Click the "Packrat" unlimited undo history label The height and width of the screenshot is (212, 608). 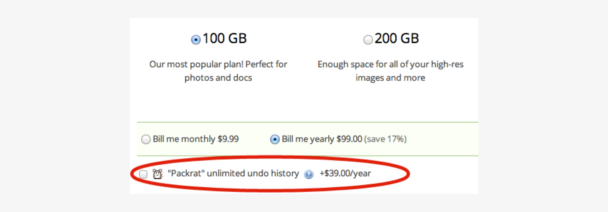click(x=233, y=173)
